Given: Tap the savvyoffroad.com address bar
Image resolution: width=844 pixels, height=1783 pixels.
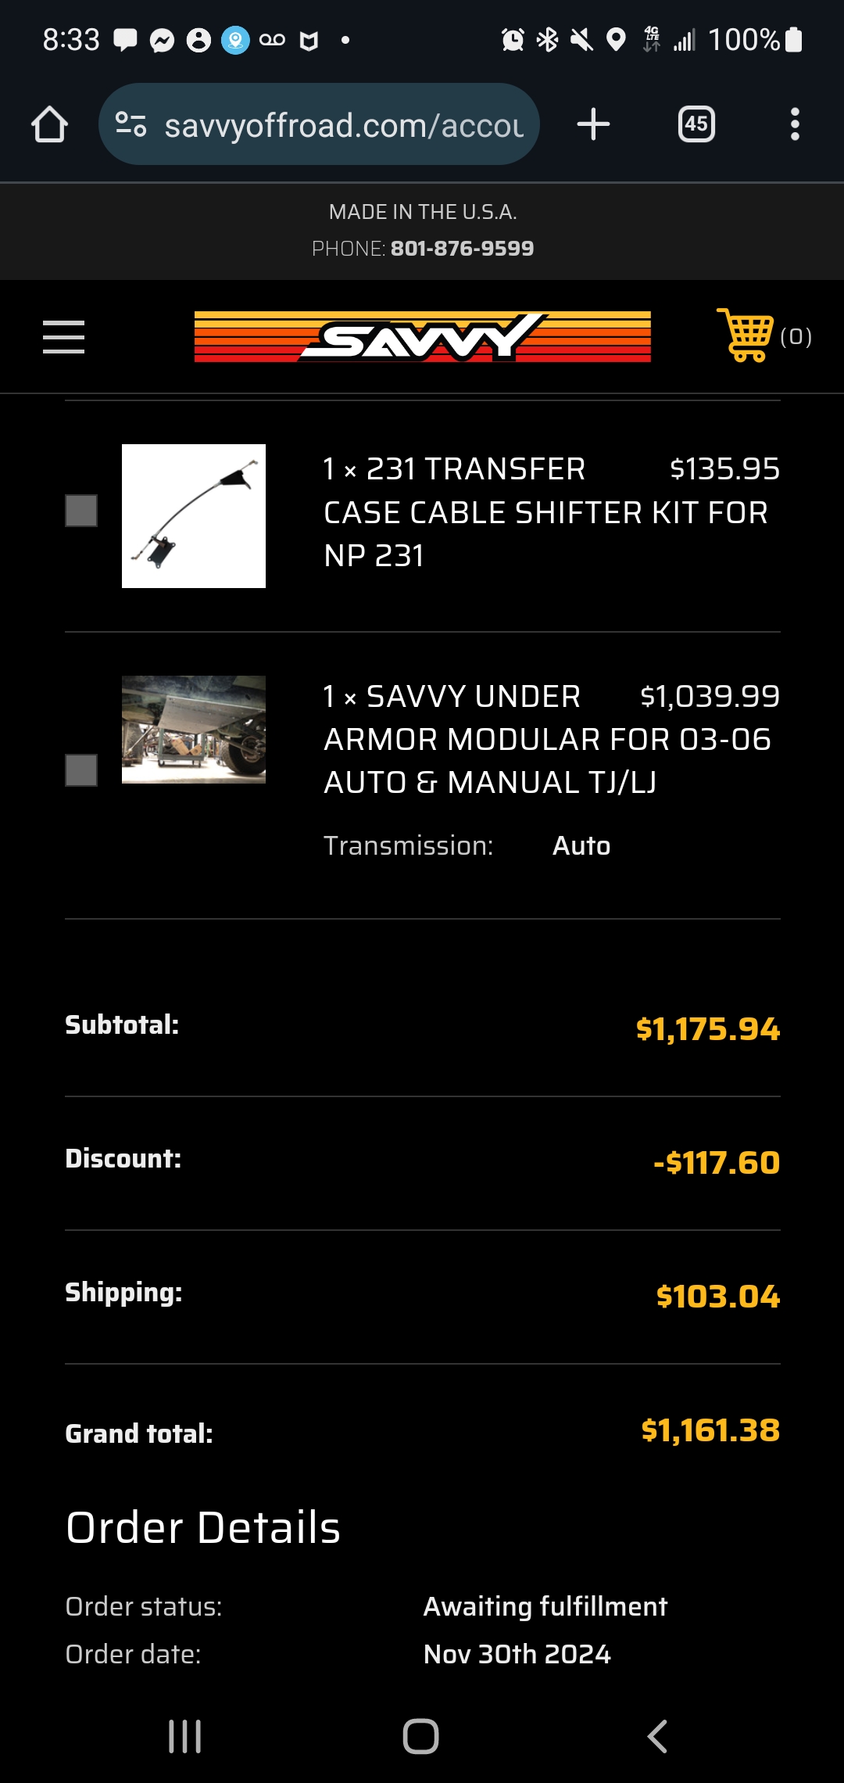Looking at the screenshot, I should pyautogui.click(x=344, y=125).
